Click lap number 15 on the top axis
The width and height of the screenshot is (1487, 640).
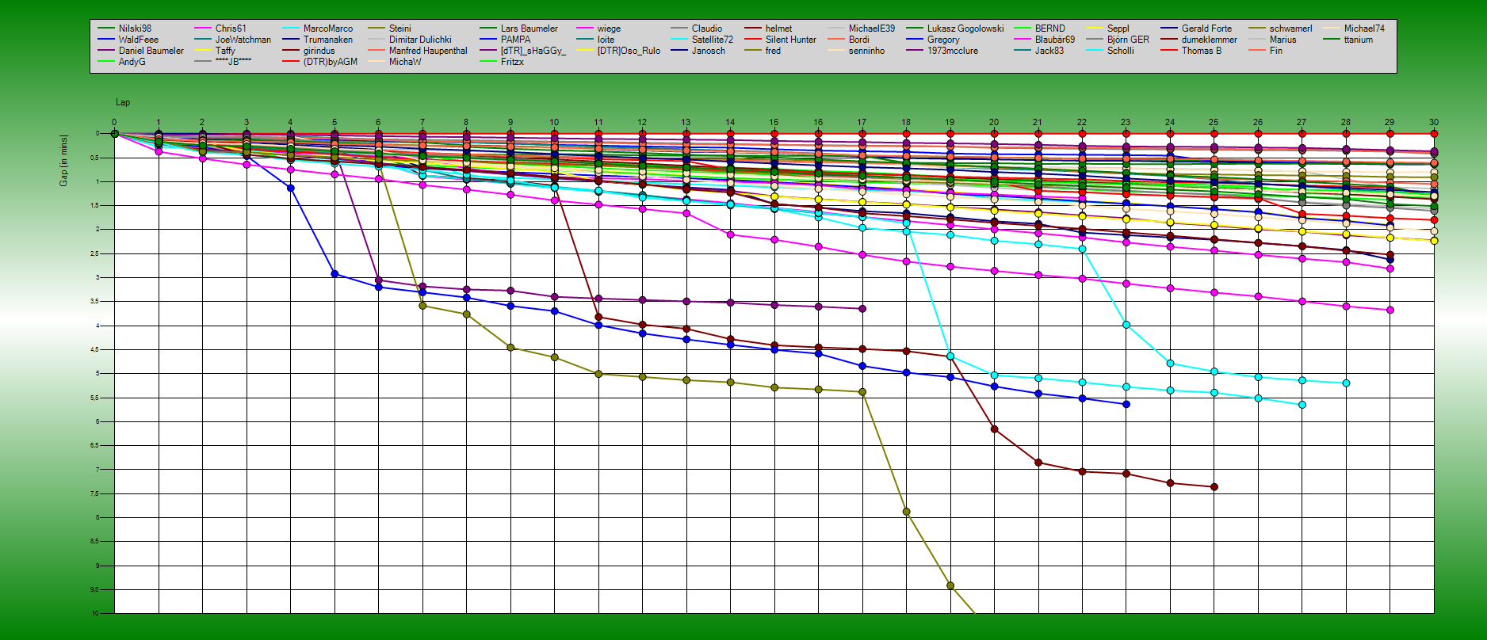click(x=774, y=123)
